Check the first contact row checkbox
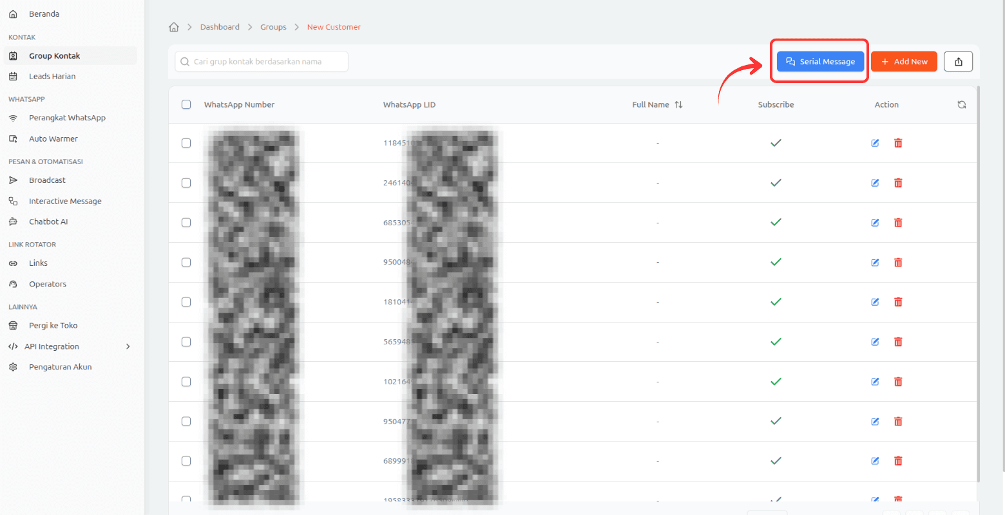This screenshot has width=1005, height=515. point(186,143)
